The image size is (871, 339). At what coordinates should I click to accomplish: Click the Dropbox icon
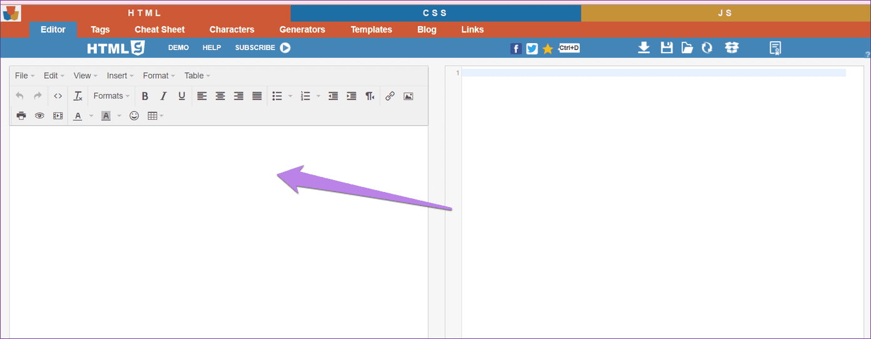coord(732,48)
